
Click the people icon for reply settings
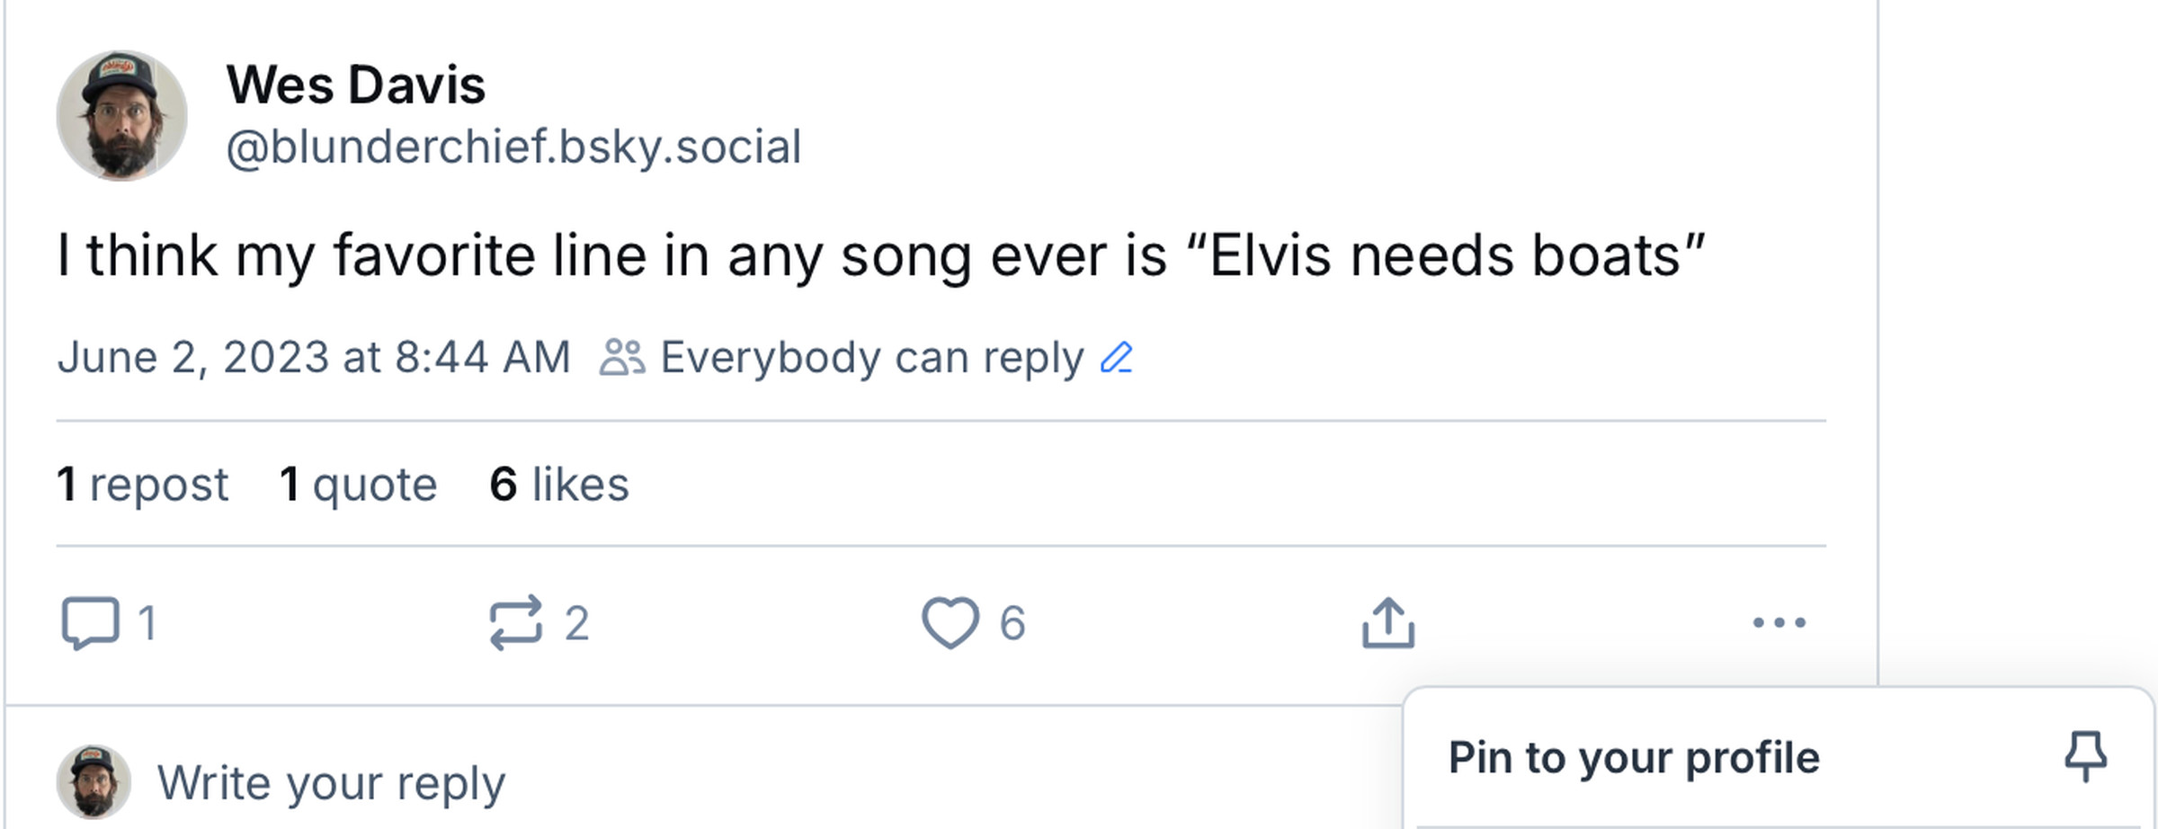[622, 358]
